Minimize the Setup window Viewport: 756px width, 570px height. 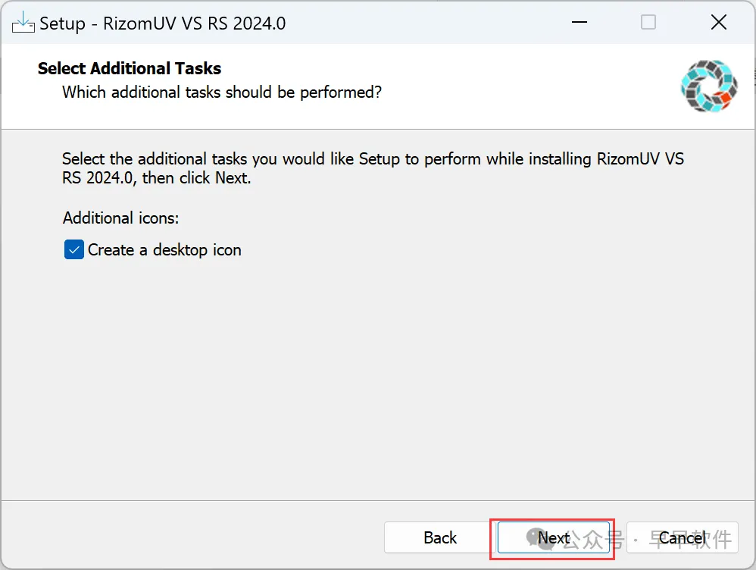[x=578, y=23]
